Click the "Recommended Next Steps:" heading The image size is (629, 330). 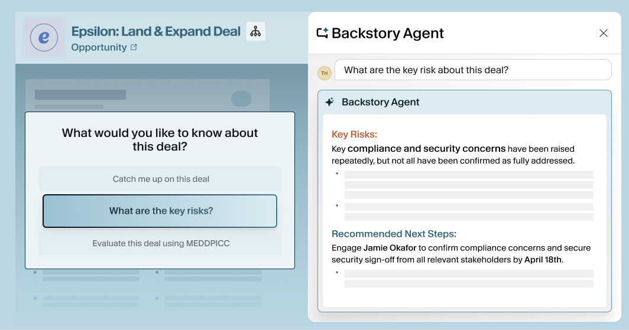click(394, 234)
